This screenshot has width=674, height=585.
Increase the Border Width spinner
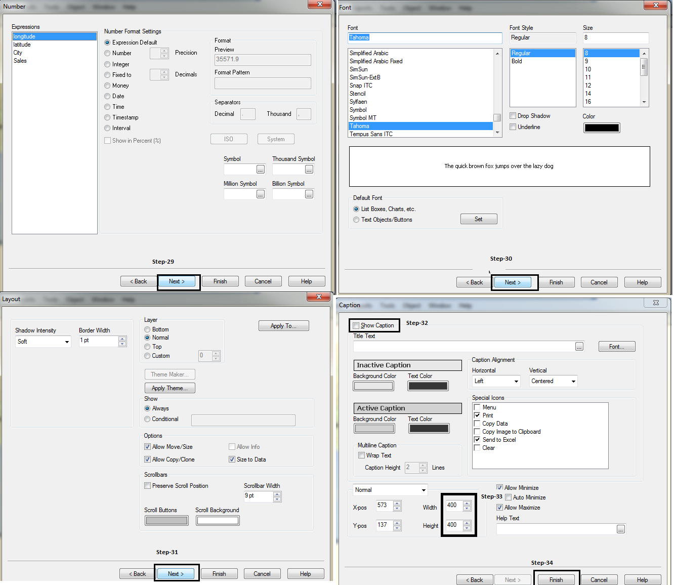point(122,339)
